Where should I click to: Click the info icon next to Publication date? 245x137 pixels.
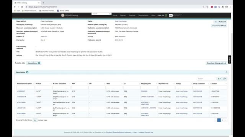[100, 40]
